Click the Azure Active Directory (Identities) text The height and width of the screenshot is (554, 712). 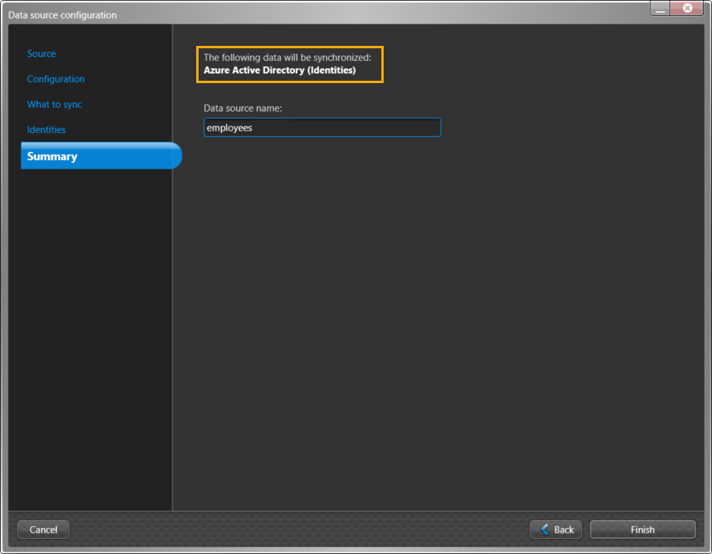click(x=279, y=70)
